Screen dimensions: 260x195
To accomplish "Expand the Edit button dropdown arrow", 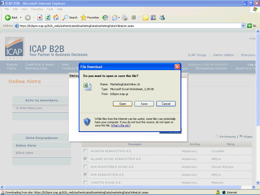I will click(x=140, y=18).
